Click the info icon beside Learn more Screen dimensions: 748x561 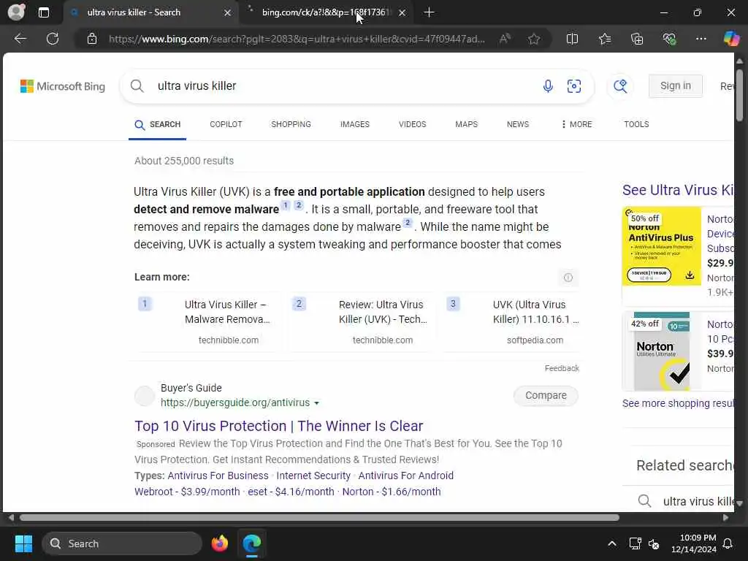pos(568,277)
